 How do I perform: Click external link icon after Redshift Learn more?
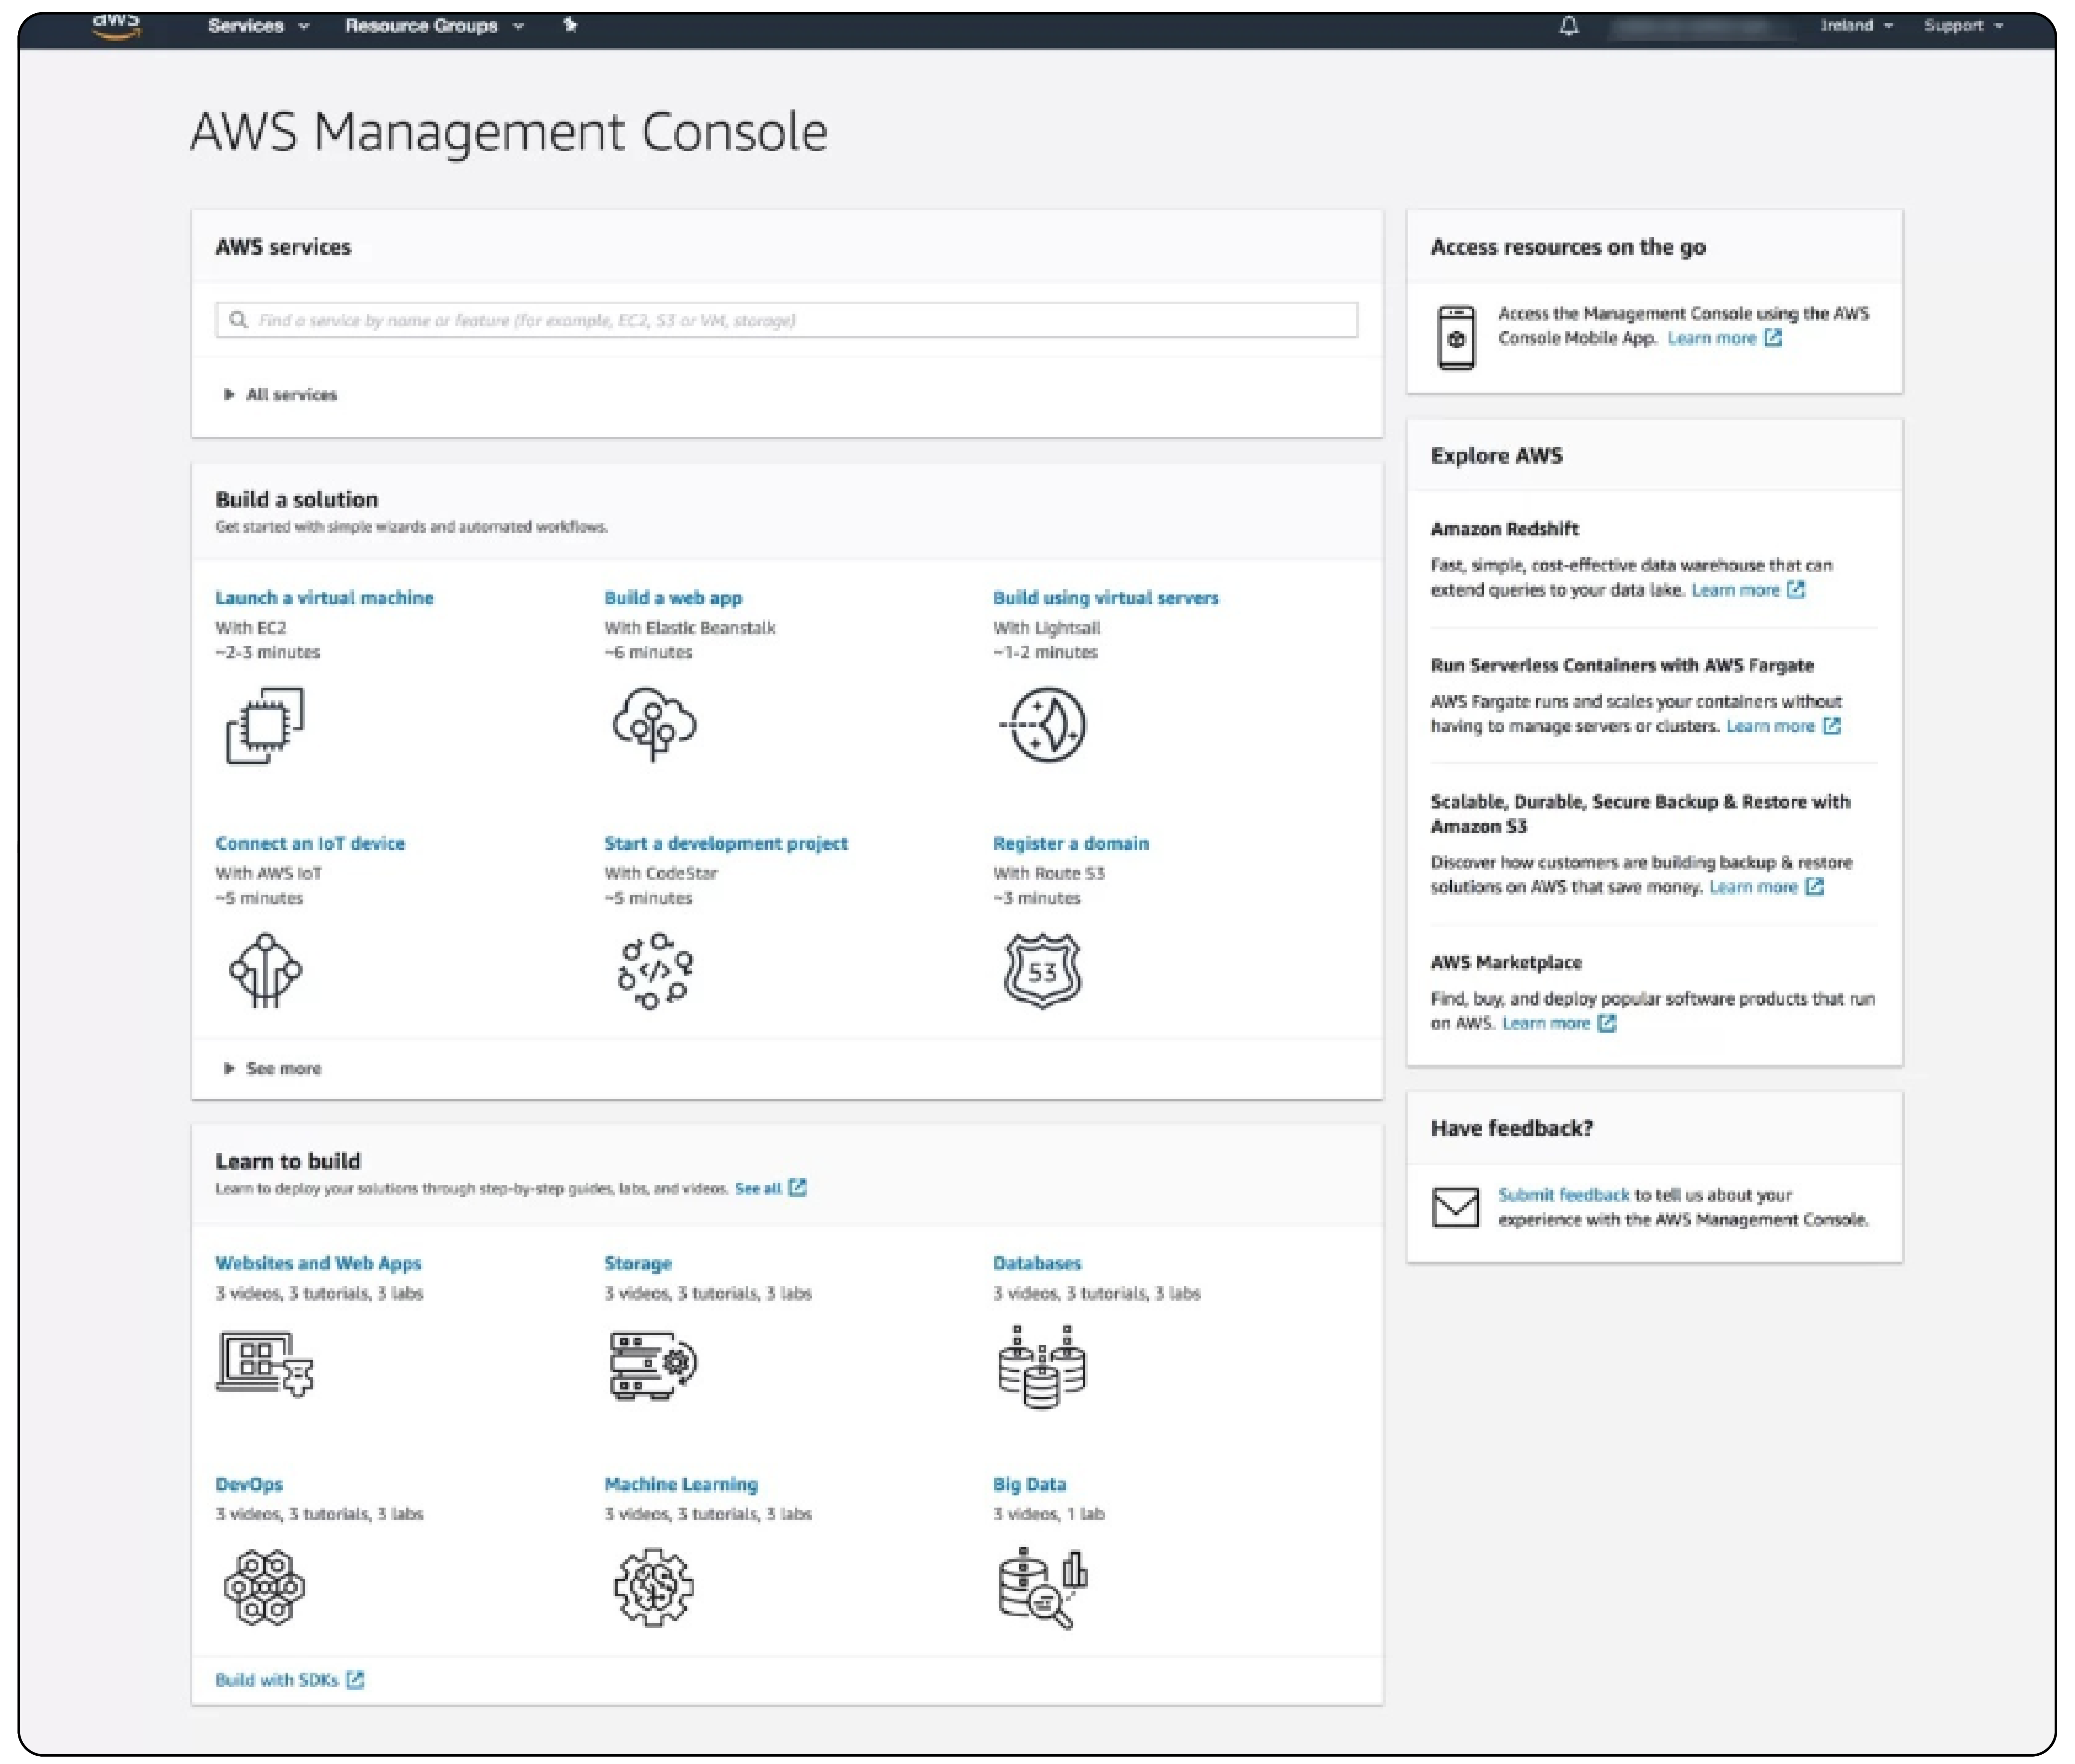coord(1796,590)
